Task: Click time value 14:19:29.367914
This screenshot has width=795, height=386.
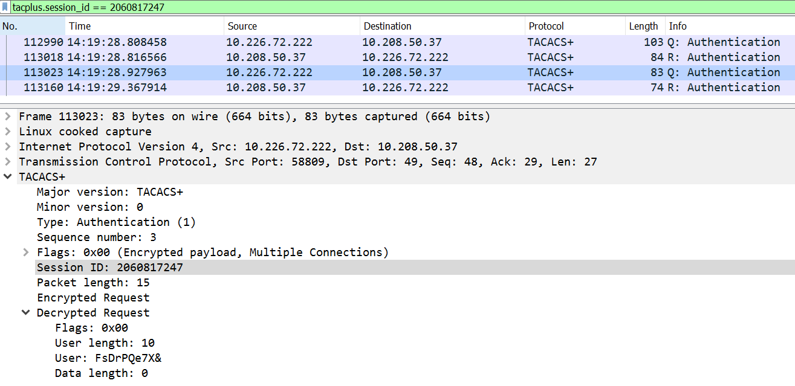Action: click(117, 88)
